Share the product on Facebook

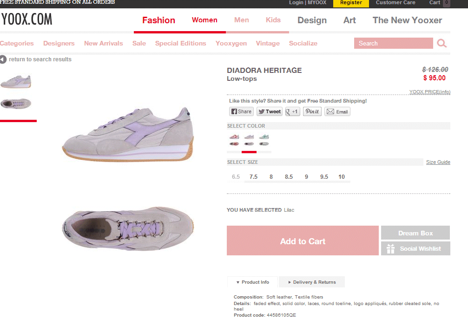[x=241, y=111]
